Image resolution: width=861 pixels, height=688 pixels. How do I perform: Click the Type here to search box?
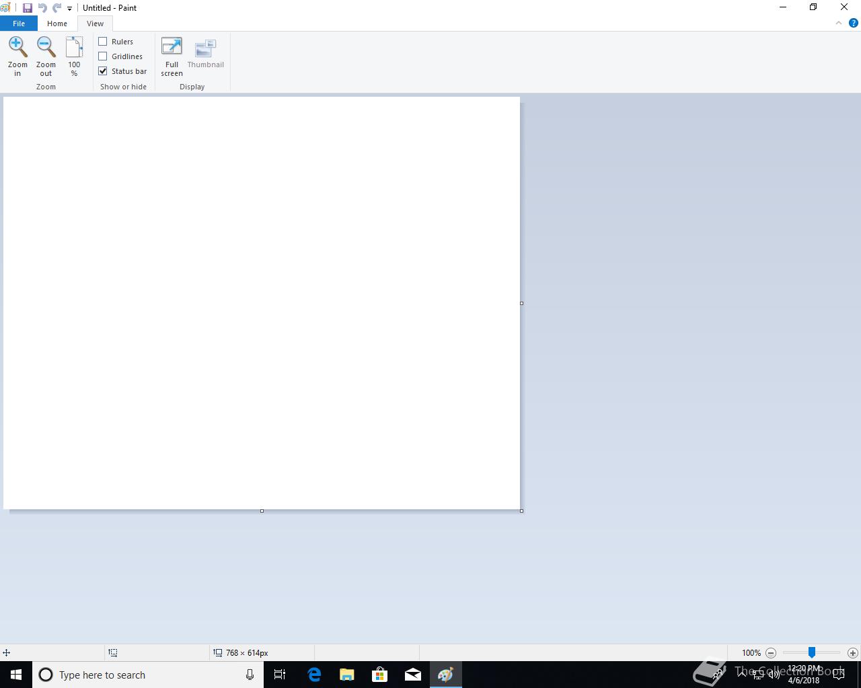pyautogui.click(x=148, y=675)
